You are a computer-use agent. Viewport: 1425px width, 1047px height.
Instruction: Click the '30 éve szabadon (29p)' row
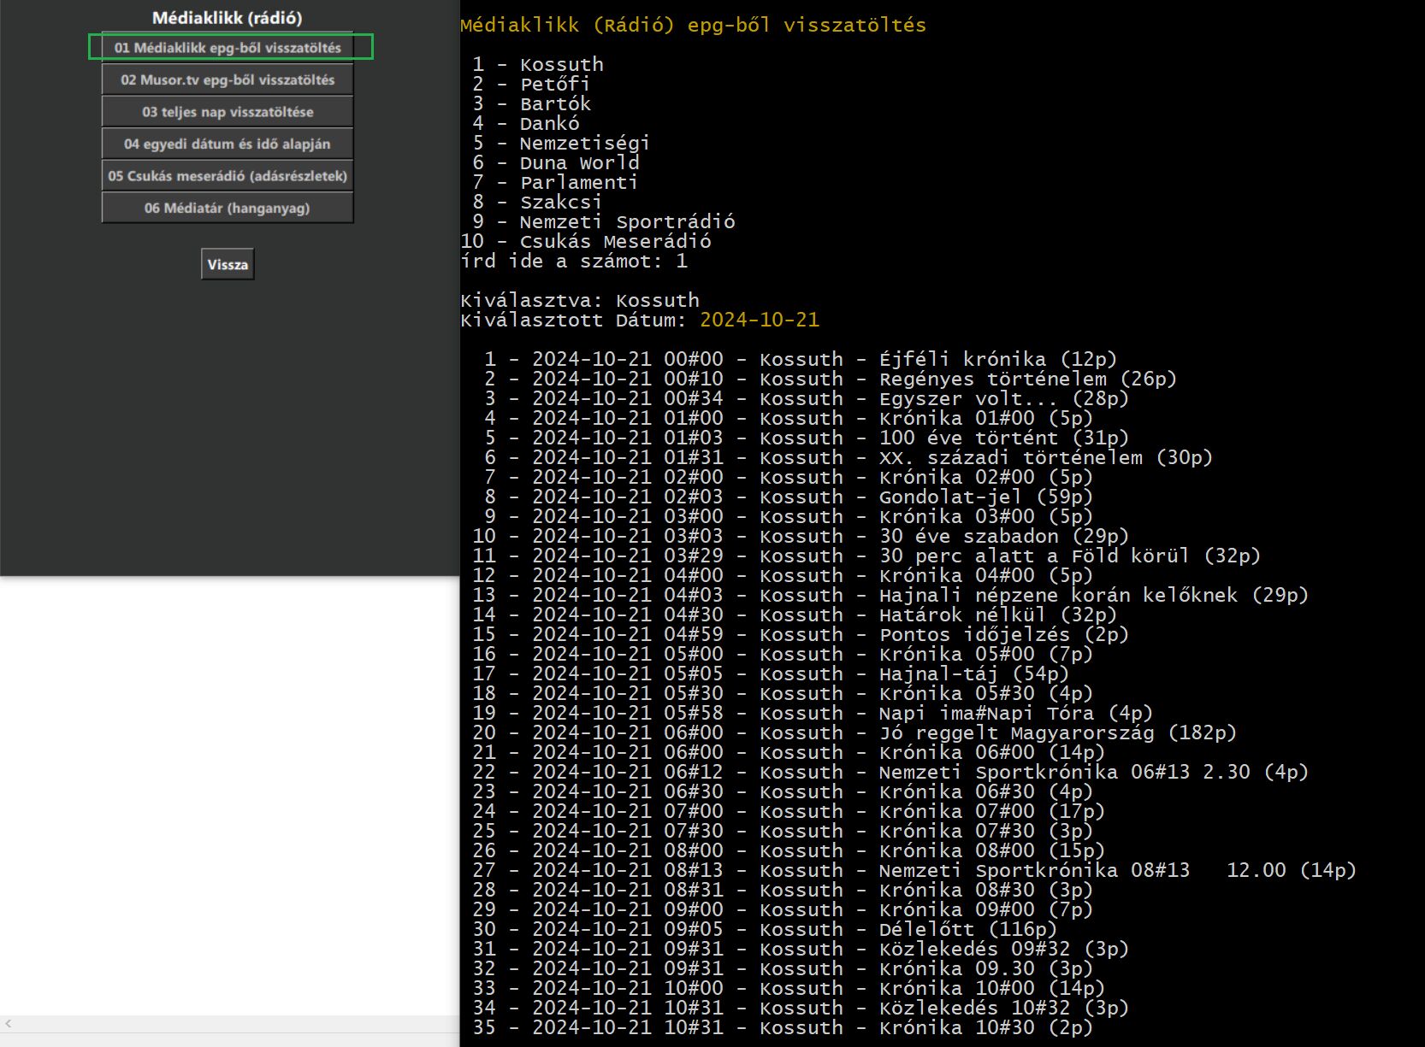coord(801,537)
